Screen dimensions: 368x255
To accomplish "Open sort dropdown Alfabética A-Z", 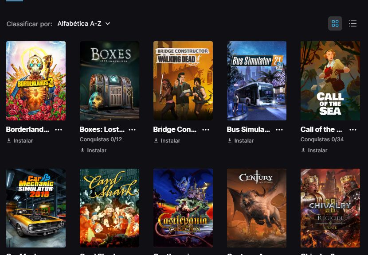I will (x=84, y=23).
